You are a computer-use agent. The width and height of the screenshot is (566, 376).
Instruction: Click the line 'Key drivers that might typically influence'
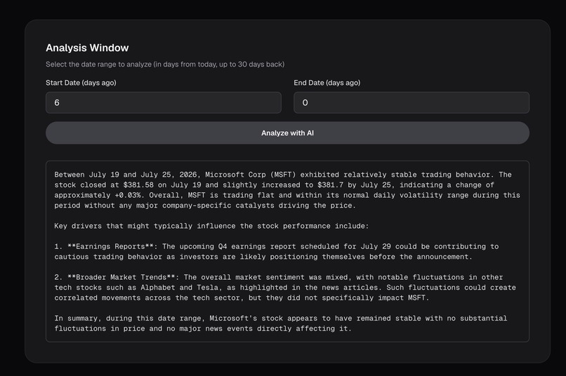tap(211, 226)
